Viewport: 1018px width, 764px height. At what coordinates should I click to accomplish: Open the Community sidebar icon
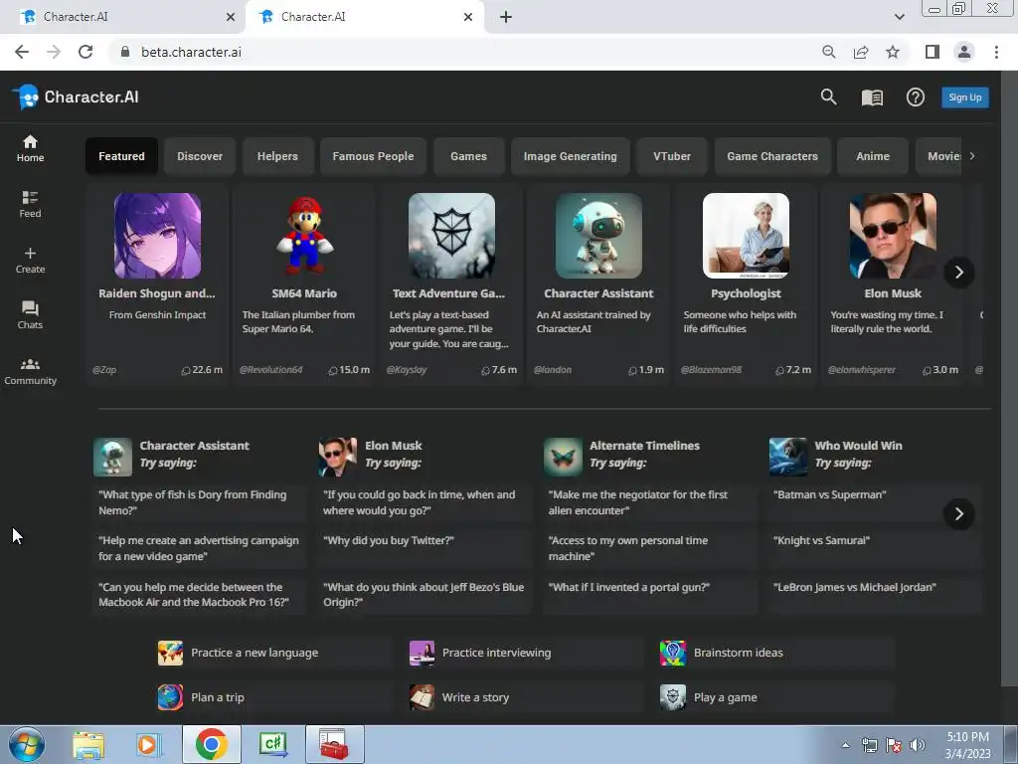click(x=30, y=372)
